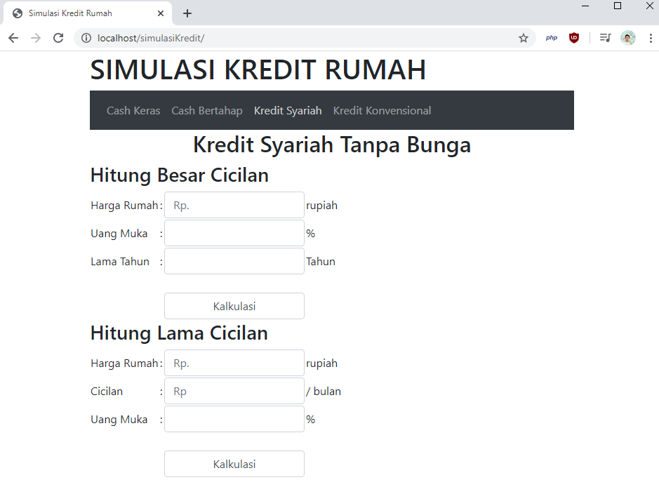The width and height of the screenshot is (659, 494).
Task: Open a new browser tab with plus button
Action: (x=187, y=13)
